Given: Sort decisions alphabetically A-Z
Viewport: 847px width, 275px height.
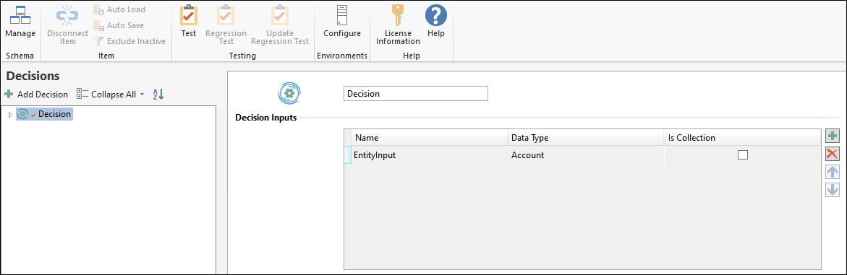Looking at the screenshot, I should tap(158, 95).
